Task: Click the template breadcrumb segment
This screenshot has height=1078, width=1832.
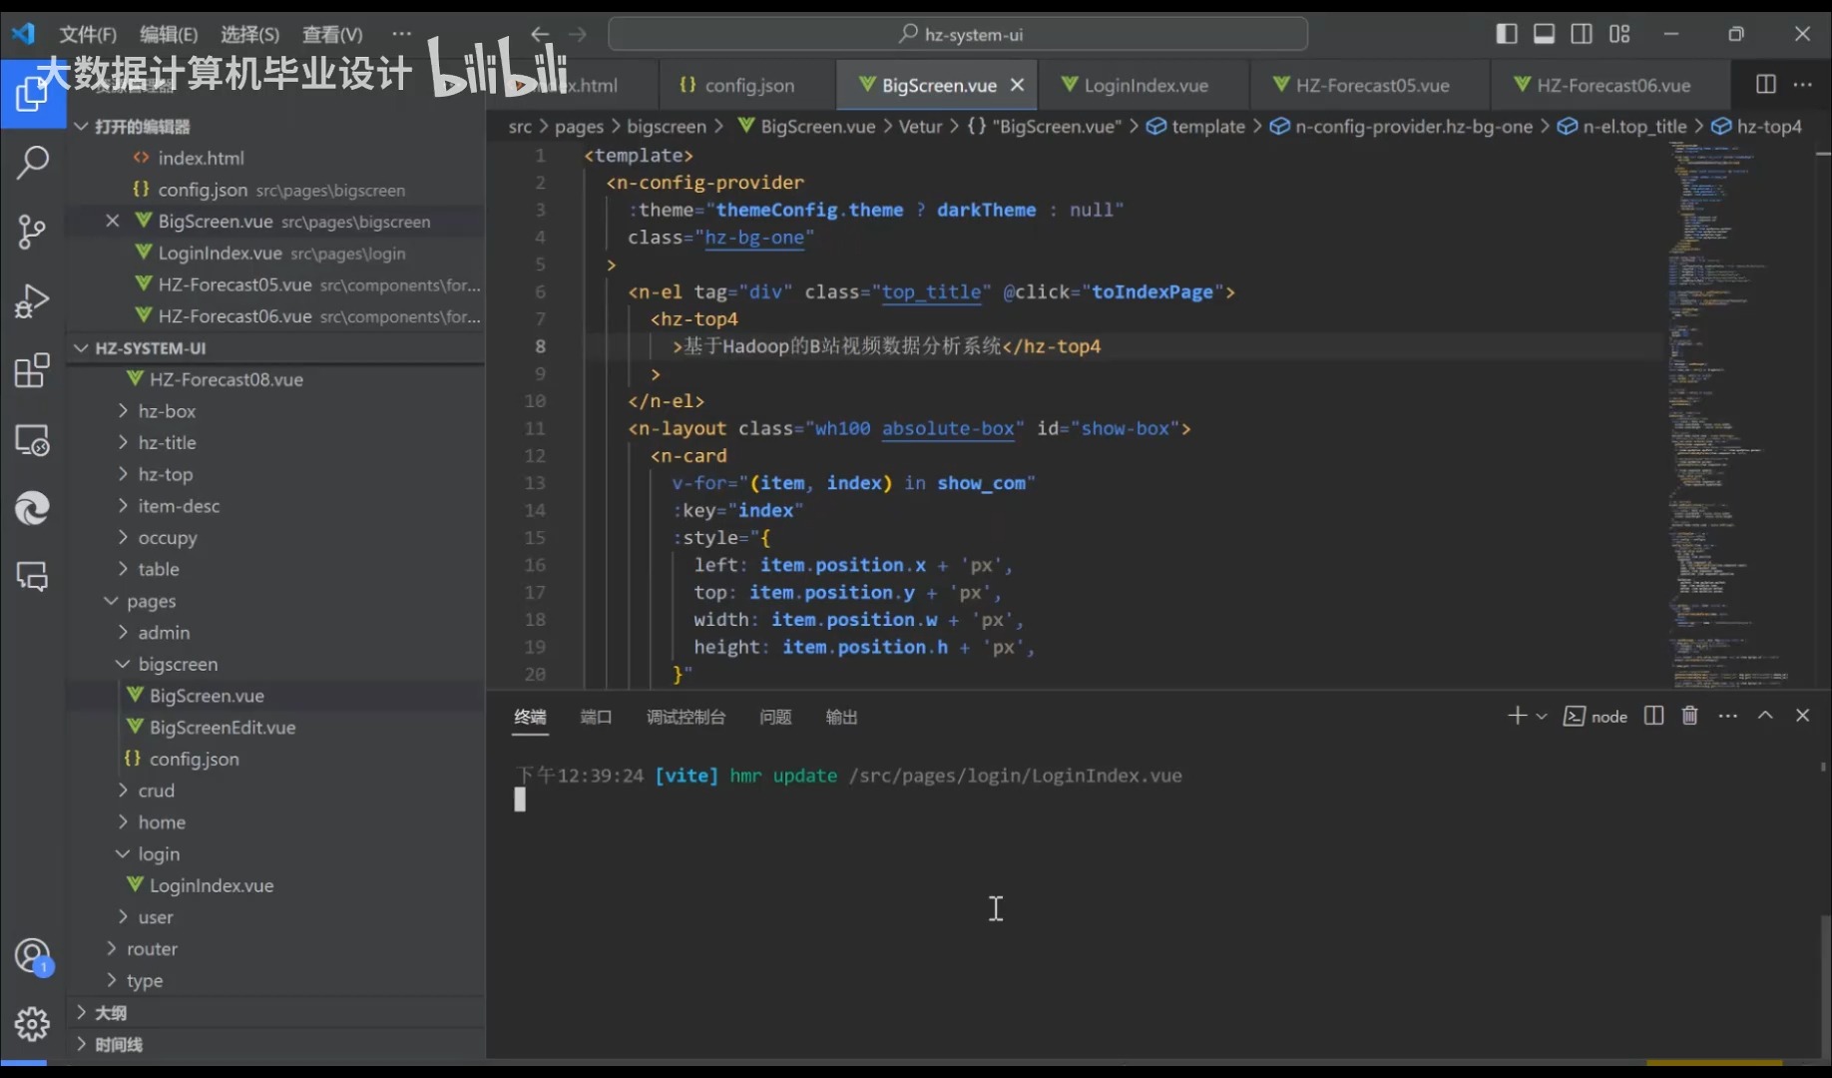Action: pos(1195,127)
